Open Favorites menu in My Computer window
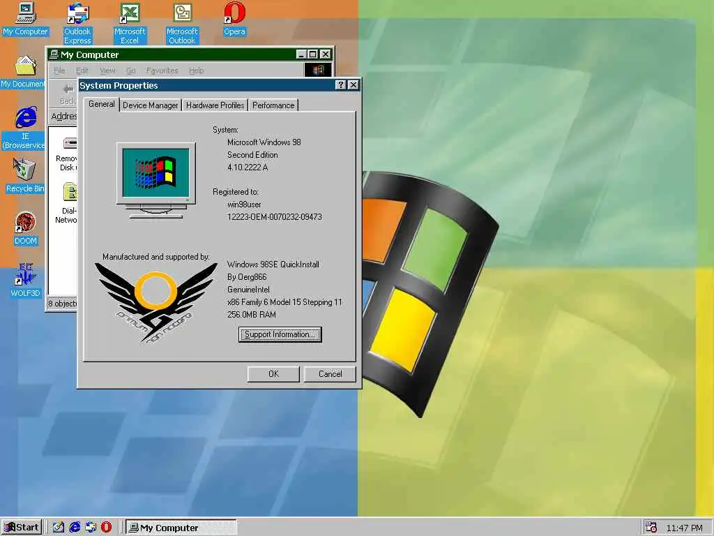714x536 pixels. [162, 70]
